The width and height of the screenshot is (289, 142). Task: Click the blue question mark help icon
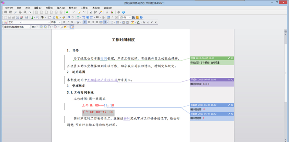coord(141,17)
